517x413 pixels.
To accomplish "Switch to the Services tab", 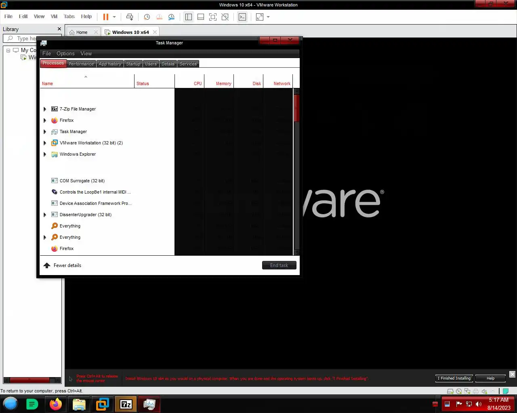I will 188,64.
